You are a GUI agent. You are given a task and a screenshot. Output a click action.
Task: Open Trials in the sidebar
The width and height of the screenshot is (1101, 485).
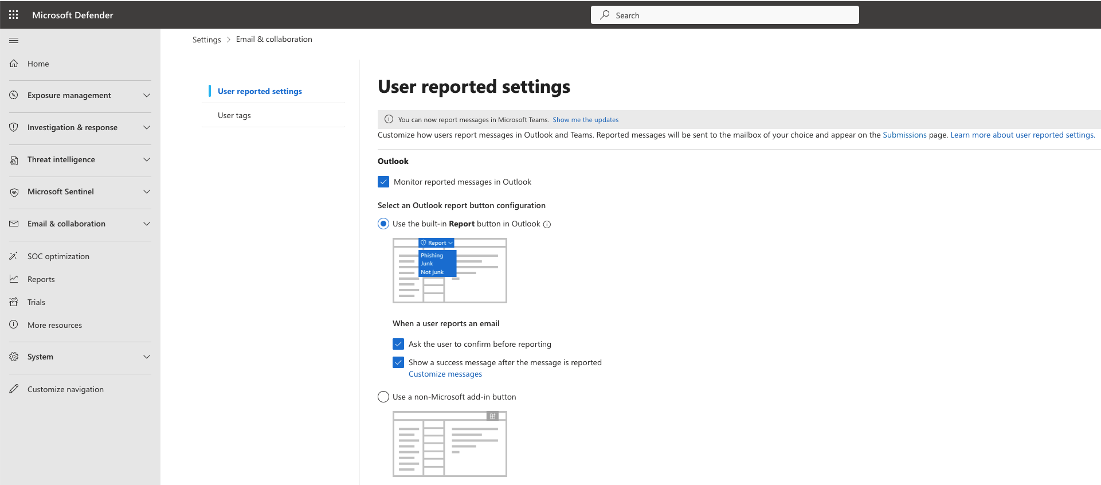pos(36,302)
